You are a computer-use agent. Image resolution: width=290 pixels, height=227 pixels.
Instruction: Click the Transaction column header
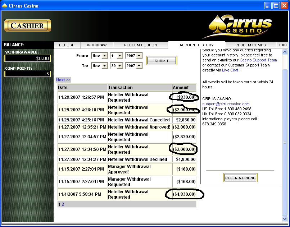coord(140,87)
